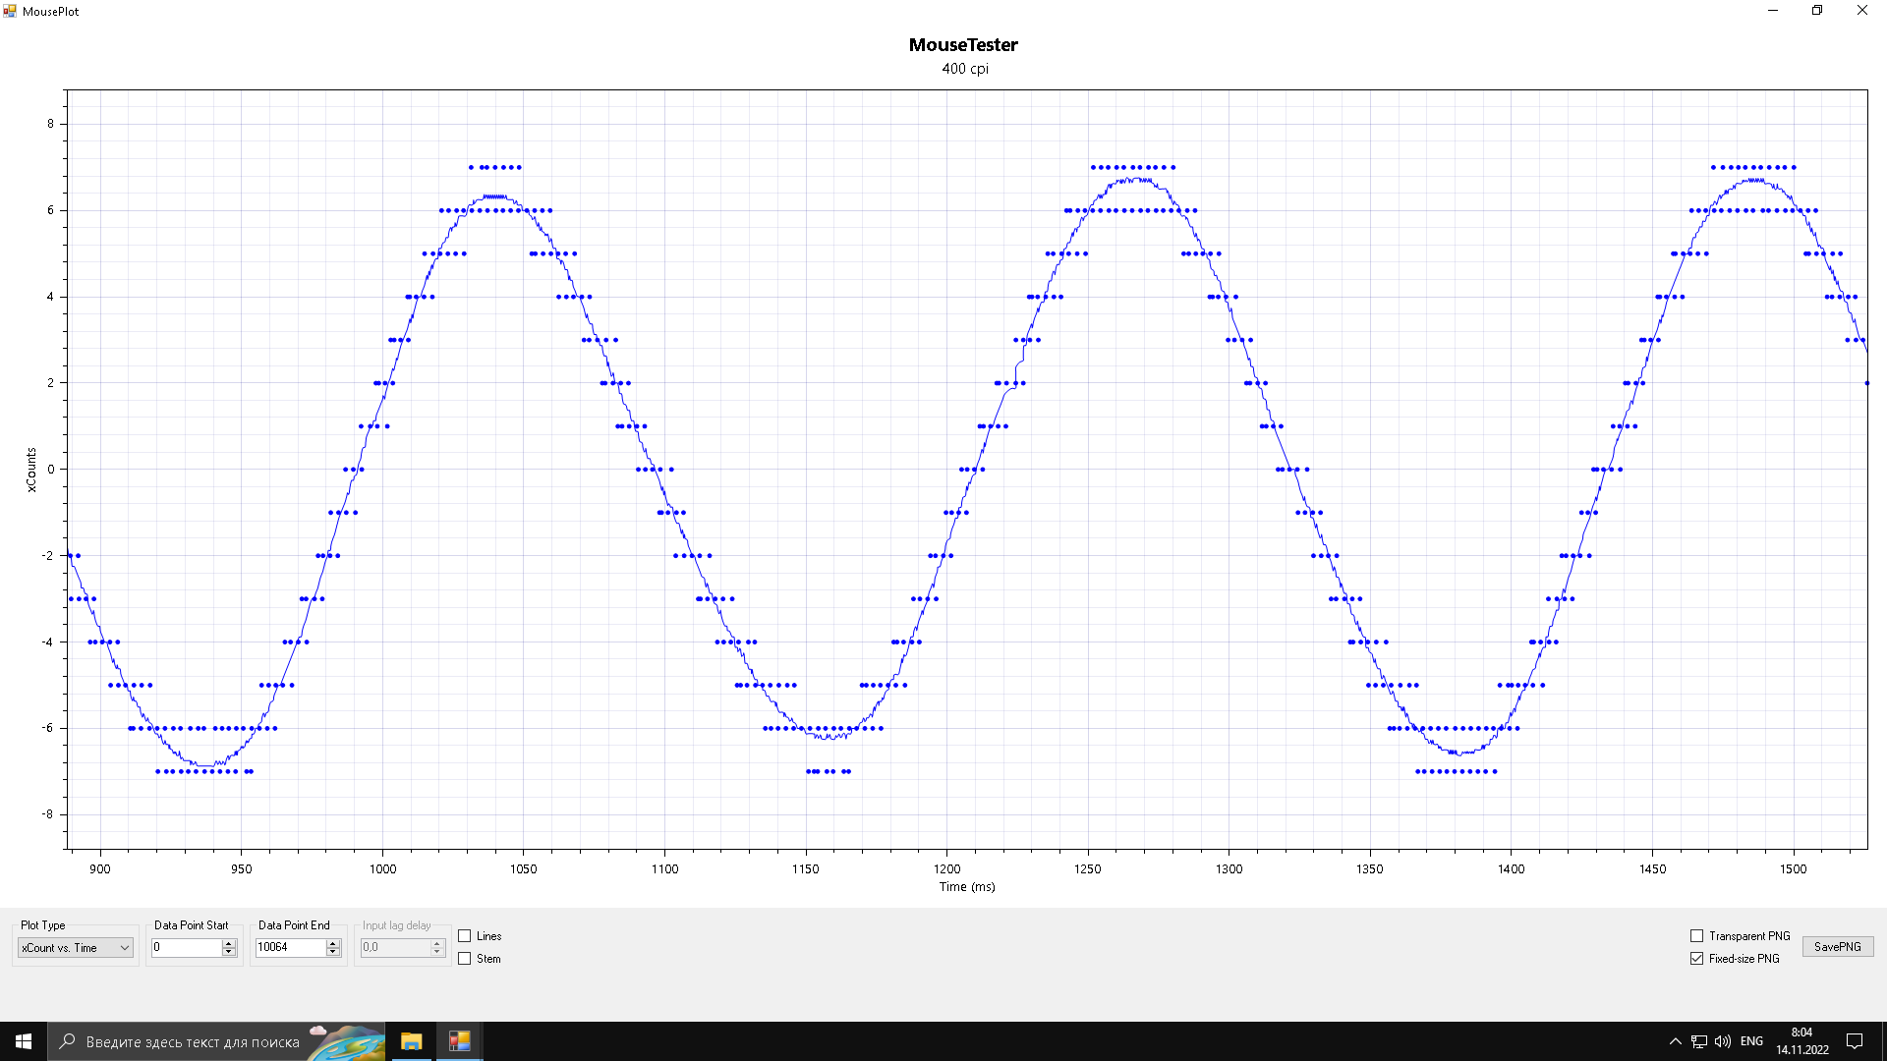
Task: Show hidden system tray icons
Action: pos(1675,1041)
